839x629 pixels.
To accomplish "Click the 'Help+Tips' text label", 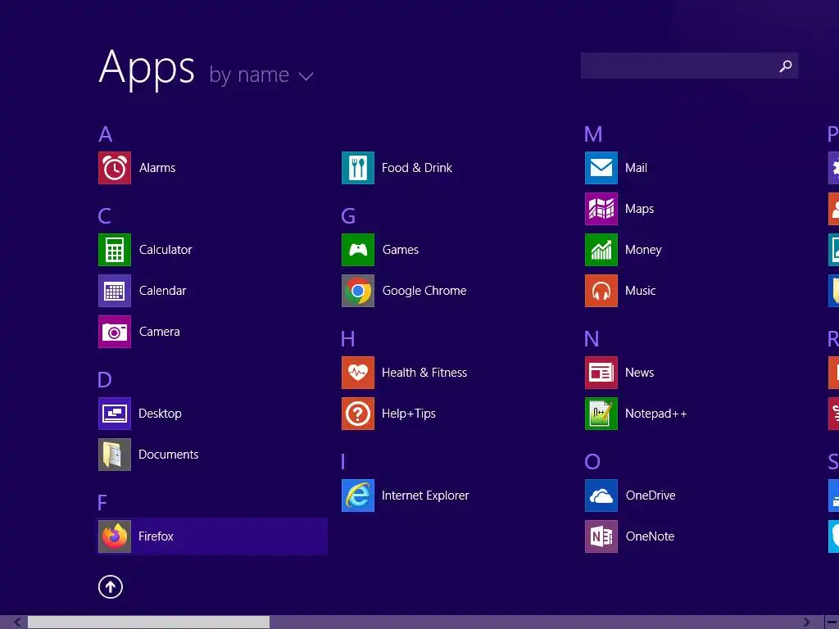I will click(409, 414).
